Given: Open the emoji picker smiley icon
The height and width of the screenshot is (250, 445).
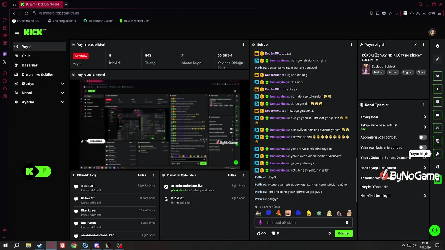Looking at the screenshot, I should point(347,222).
